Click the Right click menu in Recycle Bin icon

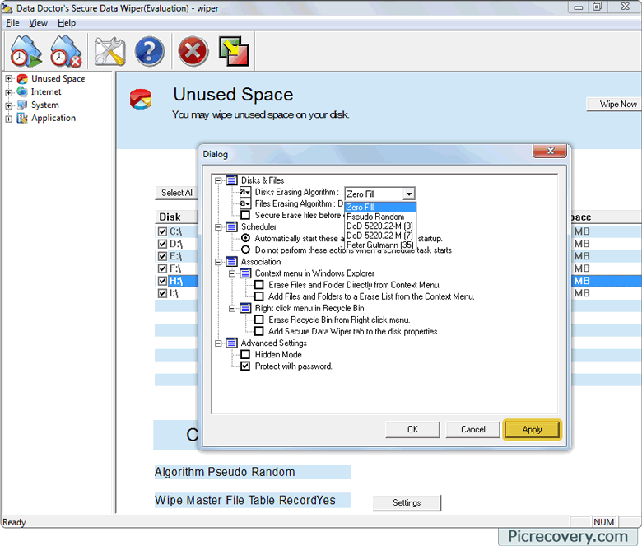245,308
